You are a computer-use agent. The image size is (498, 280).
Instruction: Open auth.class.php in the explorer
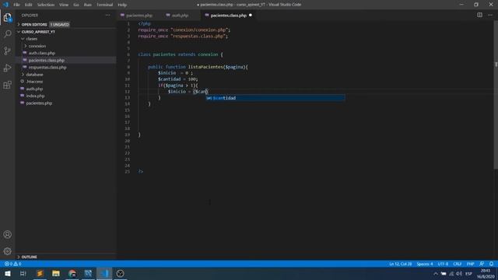[x=41, y=53]
